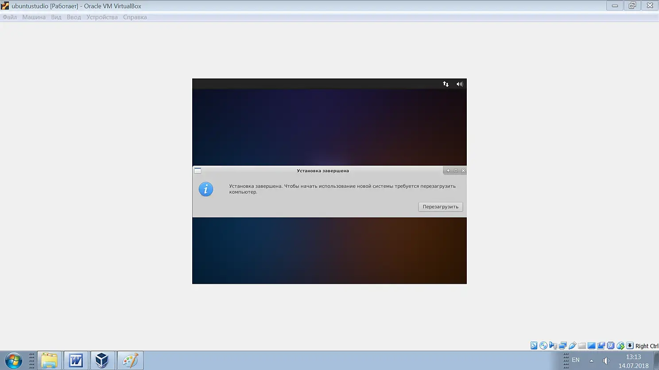Open the Устройства menu
The width and height of the screenshot is (659, 370).
pyautogui.click(x=102, y=17)
